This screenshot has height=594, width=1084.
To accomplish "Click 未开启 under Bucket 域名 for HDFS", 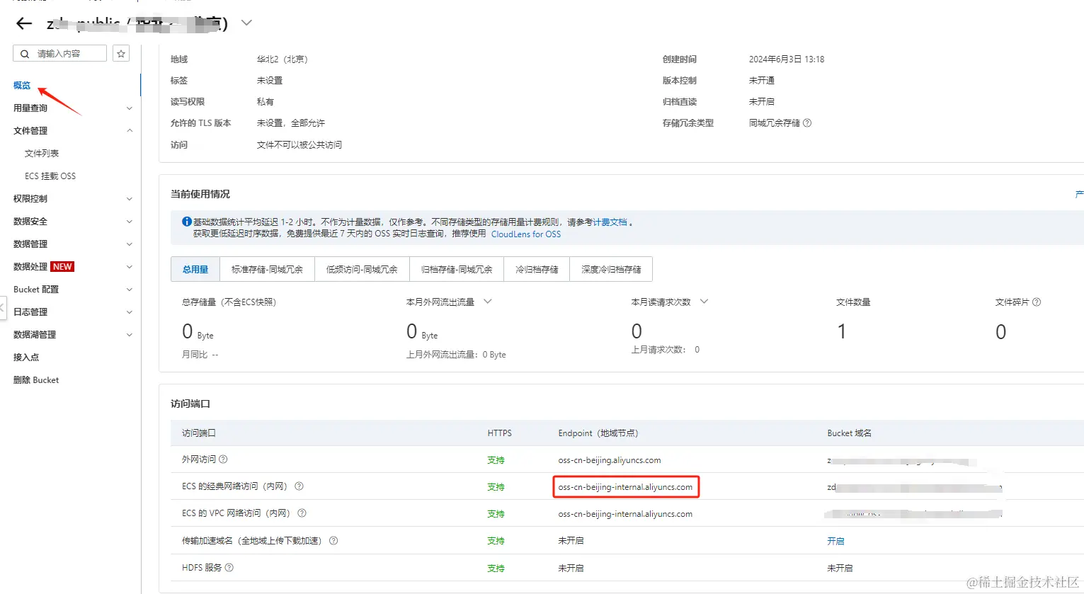I will click(840, 569).
